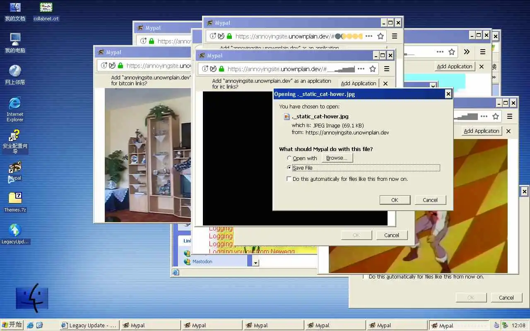Viewport: 530px width, 331px height.
Task: Click the 开始 Start button
Action: point(12,325)
